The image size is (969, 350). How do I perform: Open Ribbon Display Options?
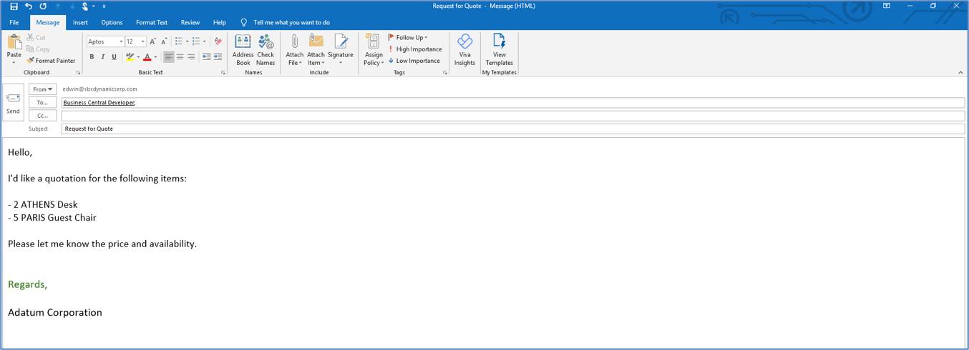click(887, 6)
